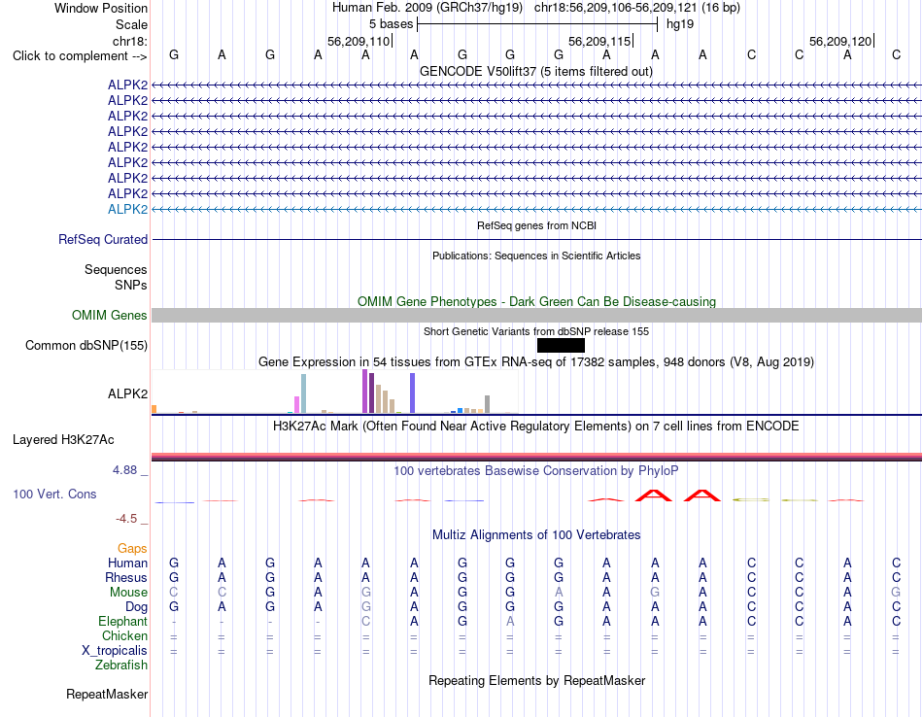Click the SNPs track label
The image size is (923, 717).
(131, 285)
